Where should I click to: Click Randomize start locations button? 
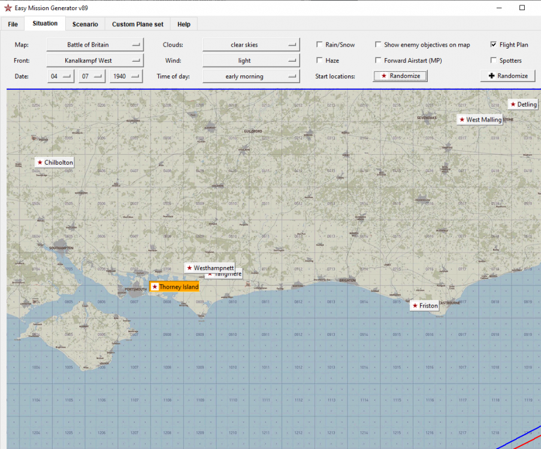click(x=400, y=76)
